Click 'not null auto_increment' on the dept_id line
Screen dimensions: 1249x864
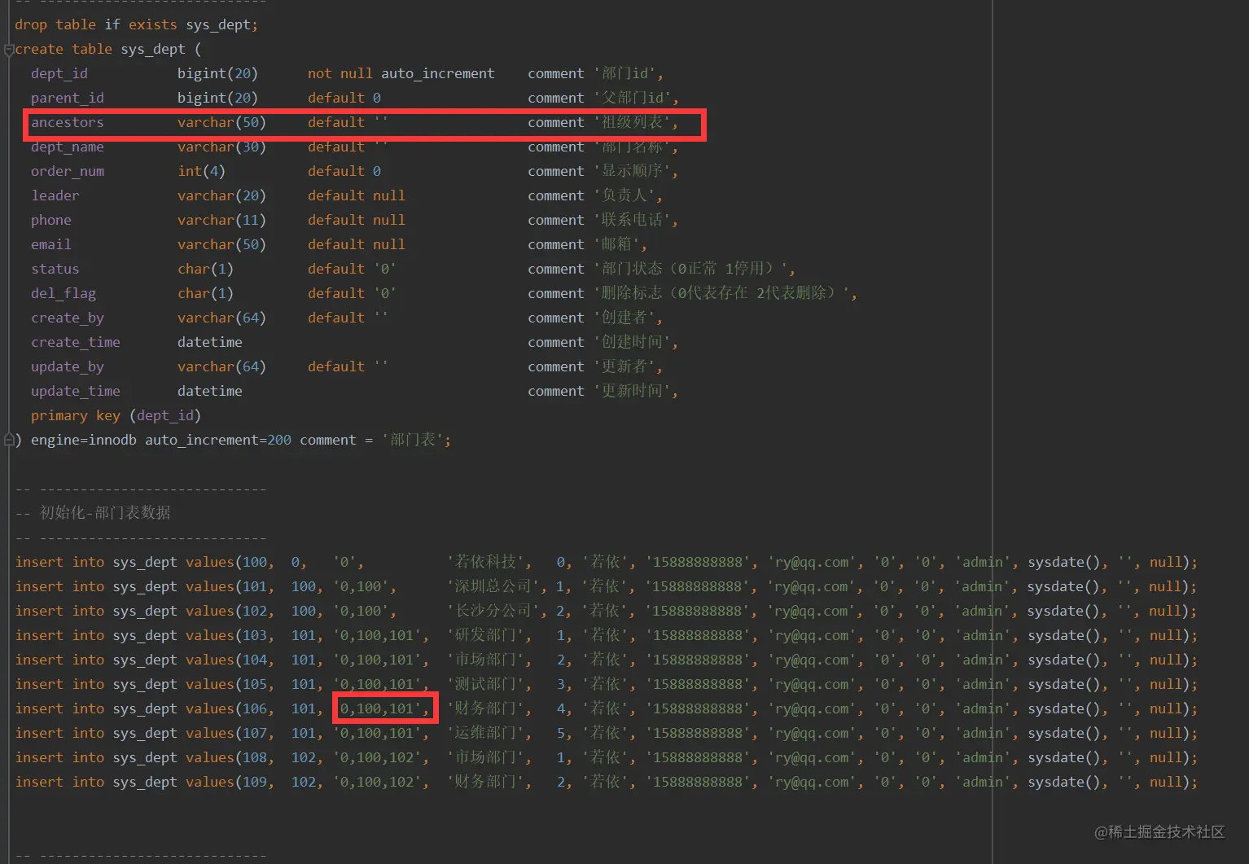point(401,73)
